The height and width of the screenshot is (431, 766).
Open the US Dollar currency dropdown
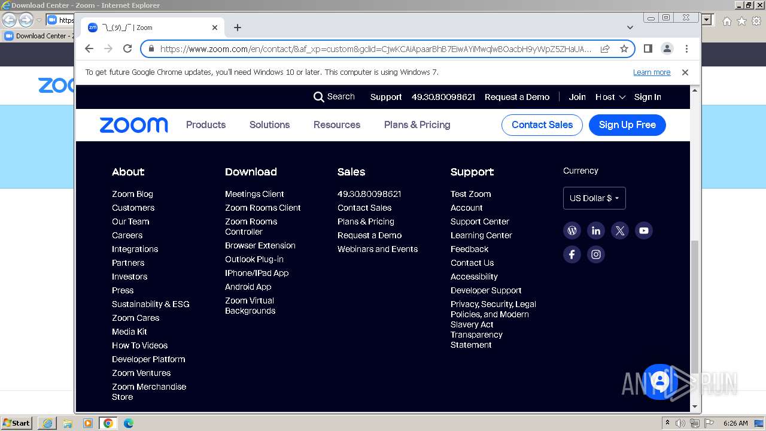594,198
